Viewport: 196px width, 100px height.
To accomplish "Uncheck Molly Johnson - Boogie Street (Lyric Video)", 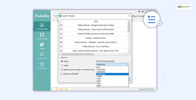I will [61, 25].
